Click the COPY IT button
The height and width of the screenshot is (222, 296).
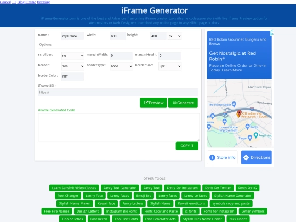187,146
